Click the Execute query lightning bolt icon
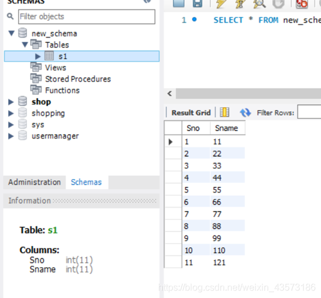The image size is (321, 298). tap(221, 3)
